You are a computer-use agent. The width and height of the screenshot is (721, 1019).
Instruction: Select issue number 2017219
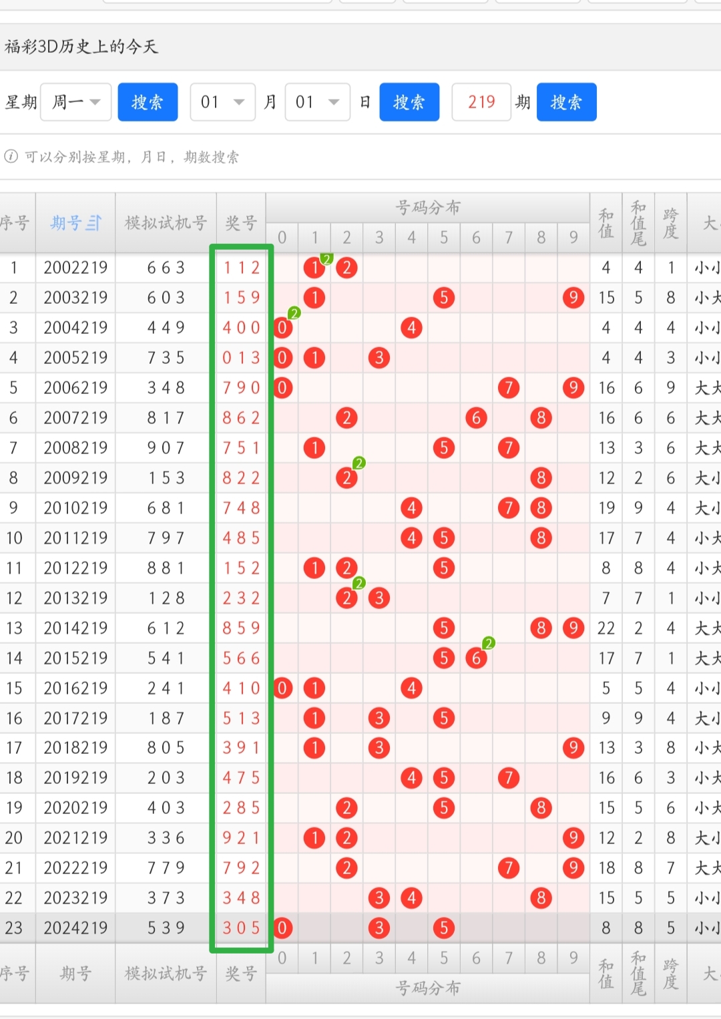click(75, 719)
